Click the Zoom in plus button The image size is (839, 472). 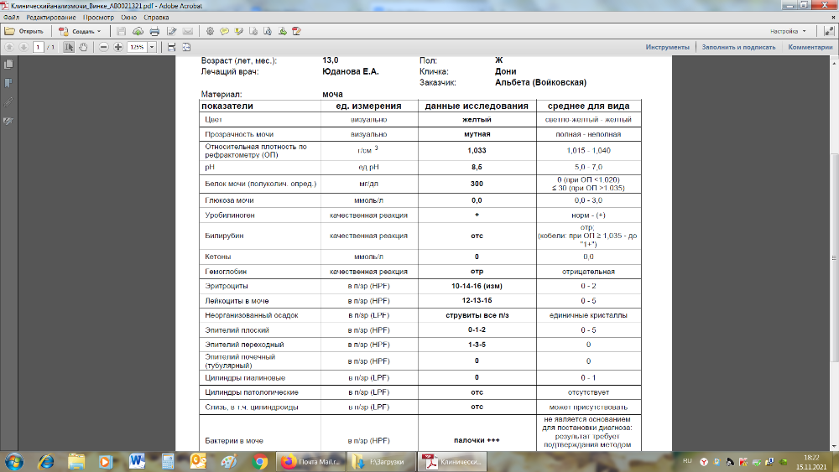point(118,47)
